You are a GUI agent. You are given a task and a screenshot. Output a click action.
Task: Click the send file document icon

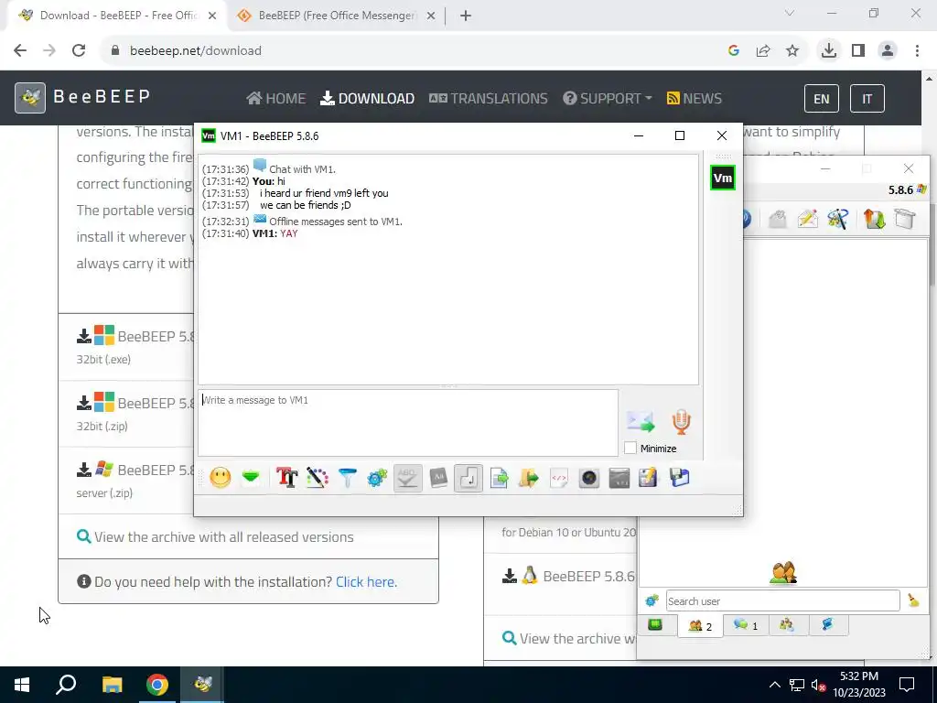point(499,478)
